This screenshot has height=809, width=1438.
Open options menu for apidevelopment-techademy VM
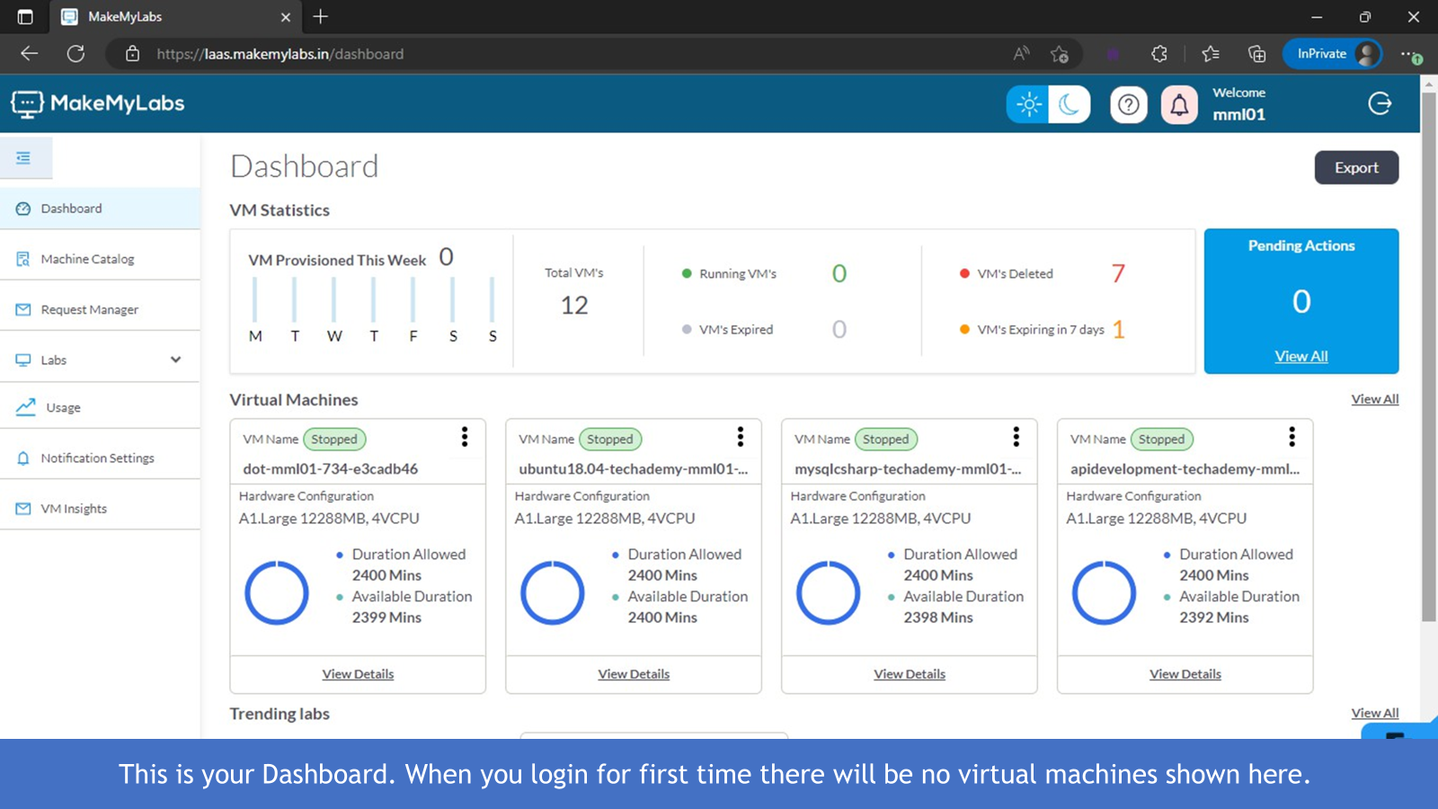pyautogui.click(x=1292, y=437)
